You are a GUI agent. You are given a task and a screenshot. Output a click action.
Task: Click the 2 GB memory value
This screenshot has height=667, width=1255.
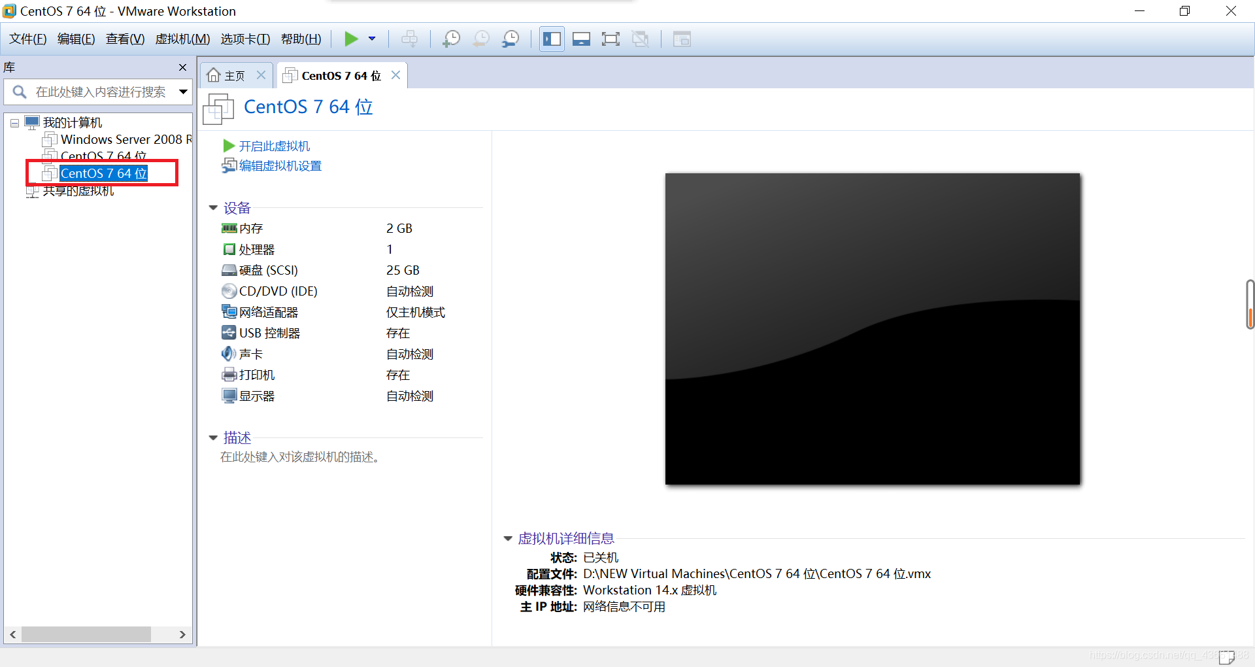[x=399, y=228]
